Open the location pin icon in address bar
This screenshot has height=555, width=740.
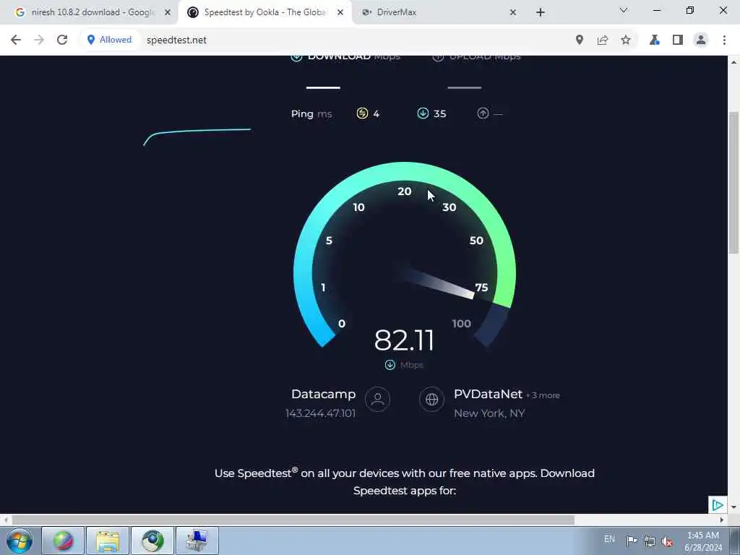coord(580,40)
